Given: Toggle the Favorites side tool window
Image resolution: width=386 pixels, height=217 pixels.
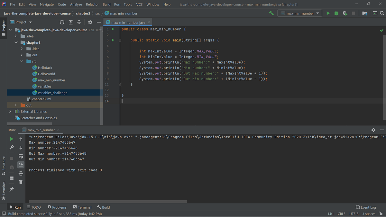Looking at the screenshot, I should pyautogui.click(x=4, y=191).
